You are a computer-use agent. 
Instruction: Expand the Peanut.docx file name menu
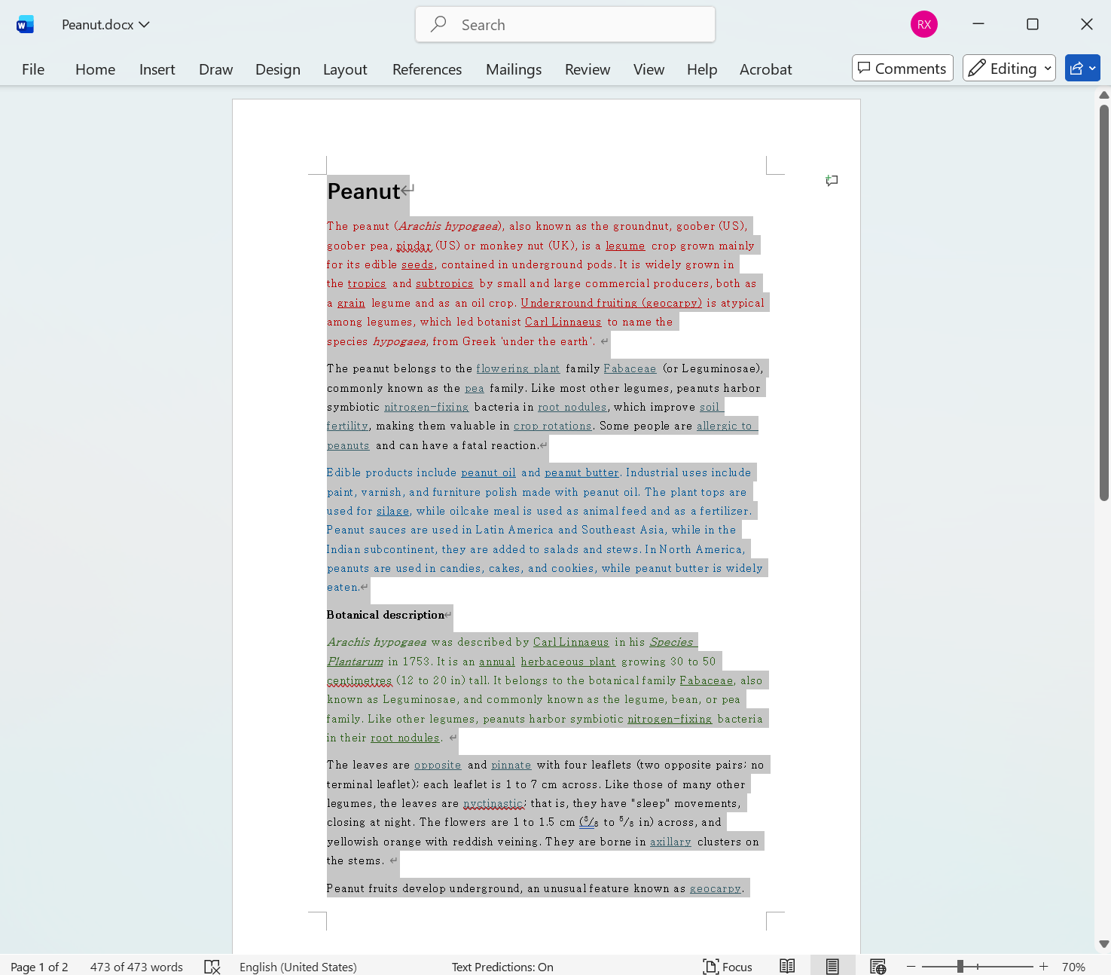(145, 24)
